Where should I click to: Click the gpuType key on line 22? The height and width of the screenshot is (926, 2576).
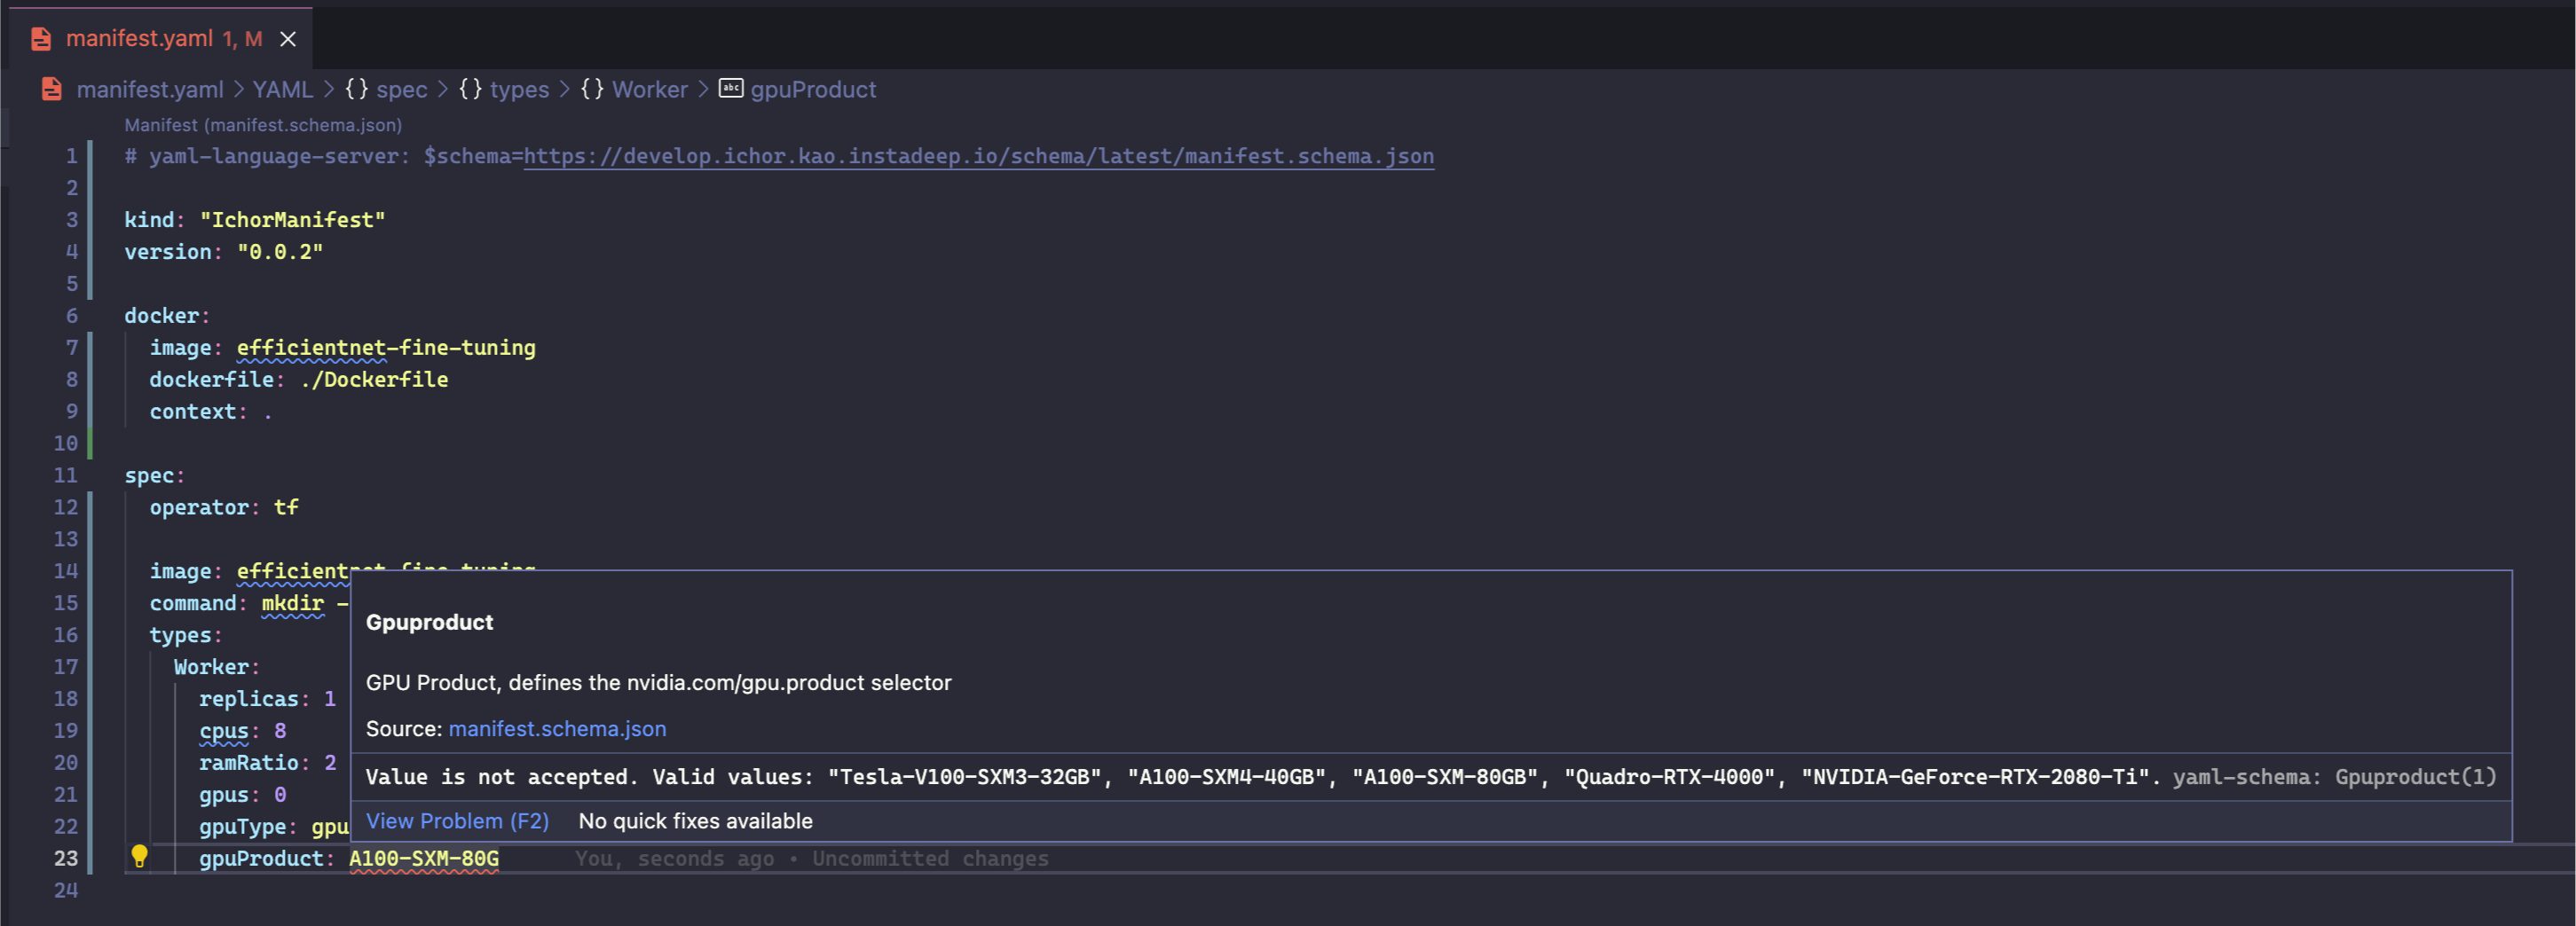point(243,827)
